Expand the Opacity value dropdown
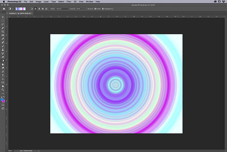This screenshot has width=227, height=152. click(82, 9)
